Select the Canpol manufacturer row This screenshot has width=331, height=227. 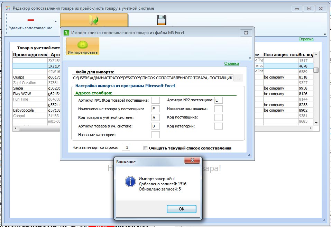click(x=30, y=116)
